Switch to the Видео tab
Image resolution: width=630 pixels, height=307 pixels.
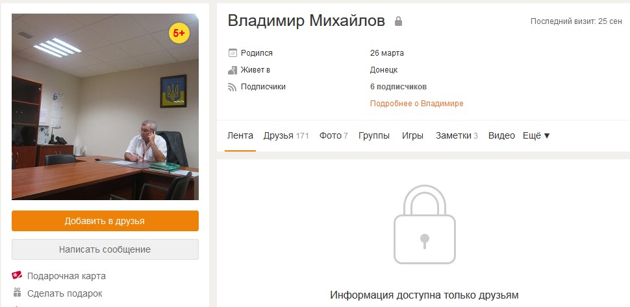[501, 135]
